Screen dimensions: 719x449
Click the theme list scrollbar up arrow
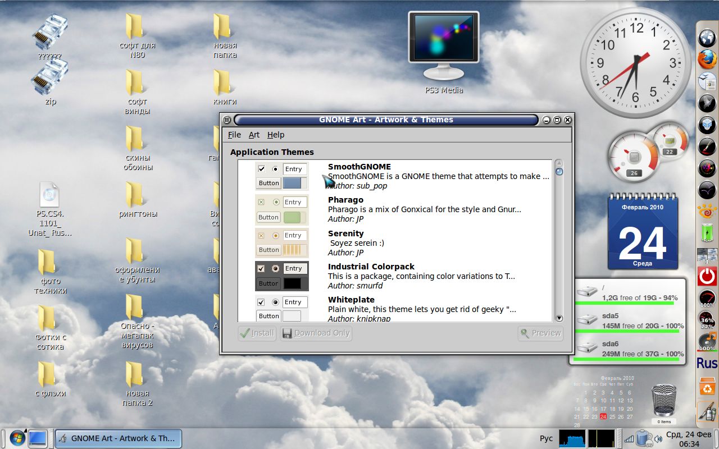(x=559, y=163)
